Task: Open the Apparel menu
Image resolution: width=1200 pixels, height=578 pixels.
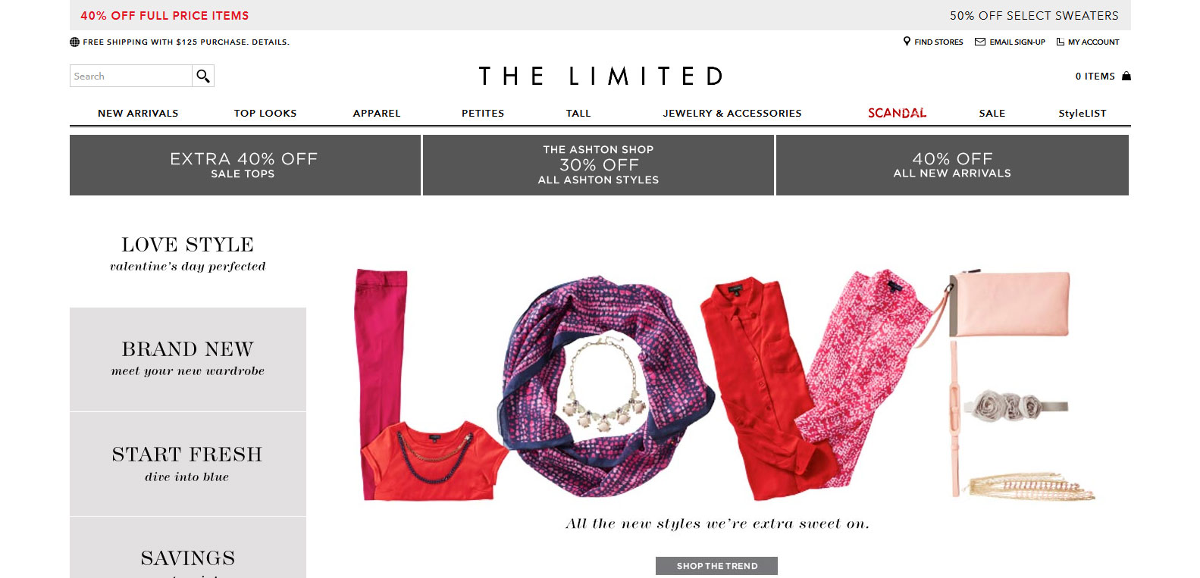Action: click(377, 113)
